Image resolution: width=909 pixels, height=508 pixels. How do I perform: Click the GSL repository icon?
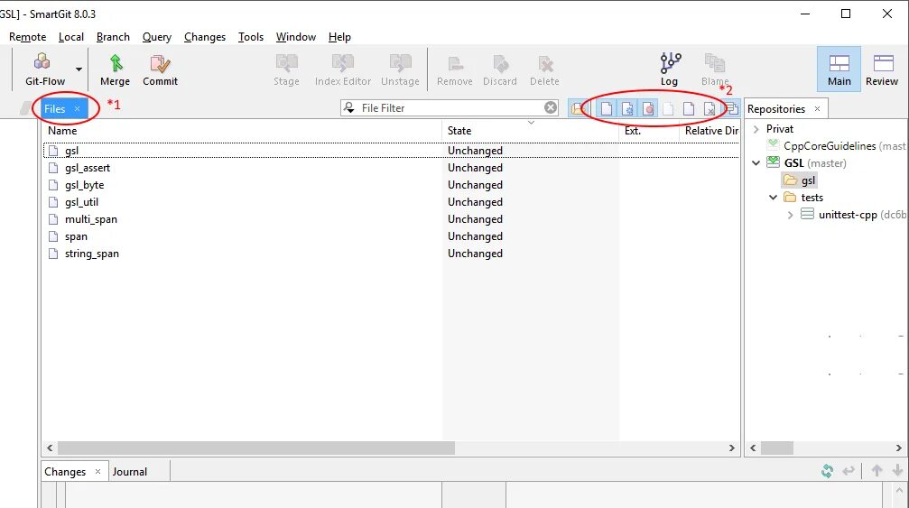774,162
